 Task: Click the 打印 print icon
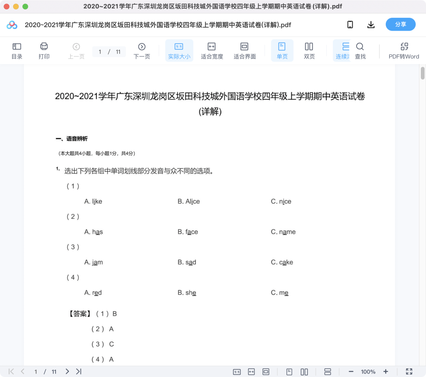44,51
